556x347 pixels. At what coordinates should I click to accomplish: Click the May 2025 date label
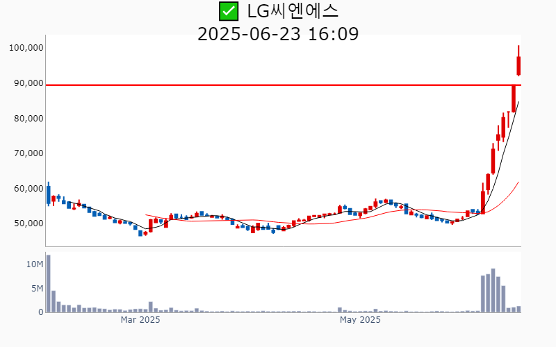(360, 320)
